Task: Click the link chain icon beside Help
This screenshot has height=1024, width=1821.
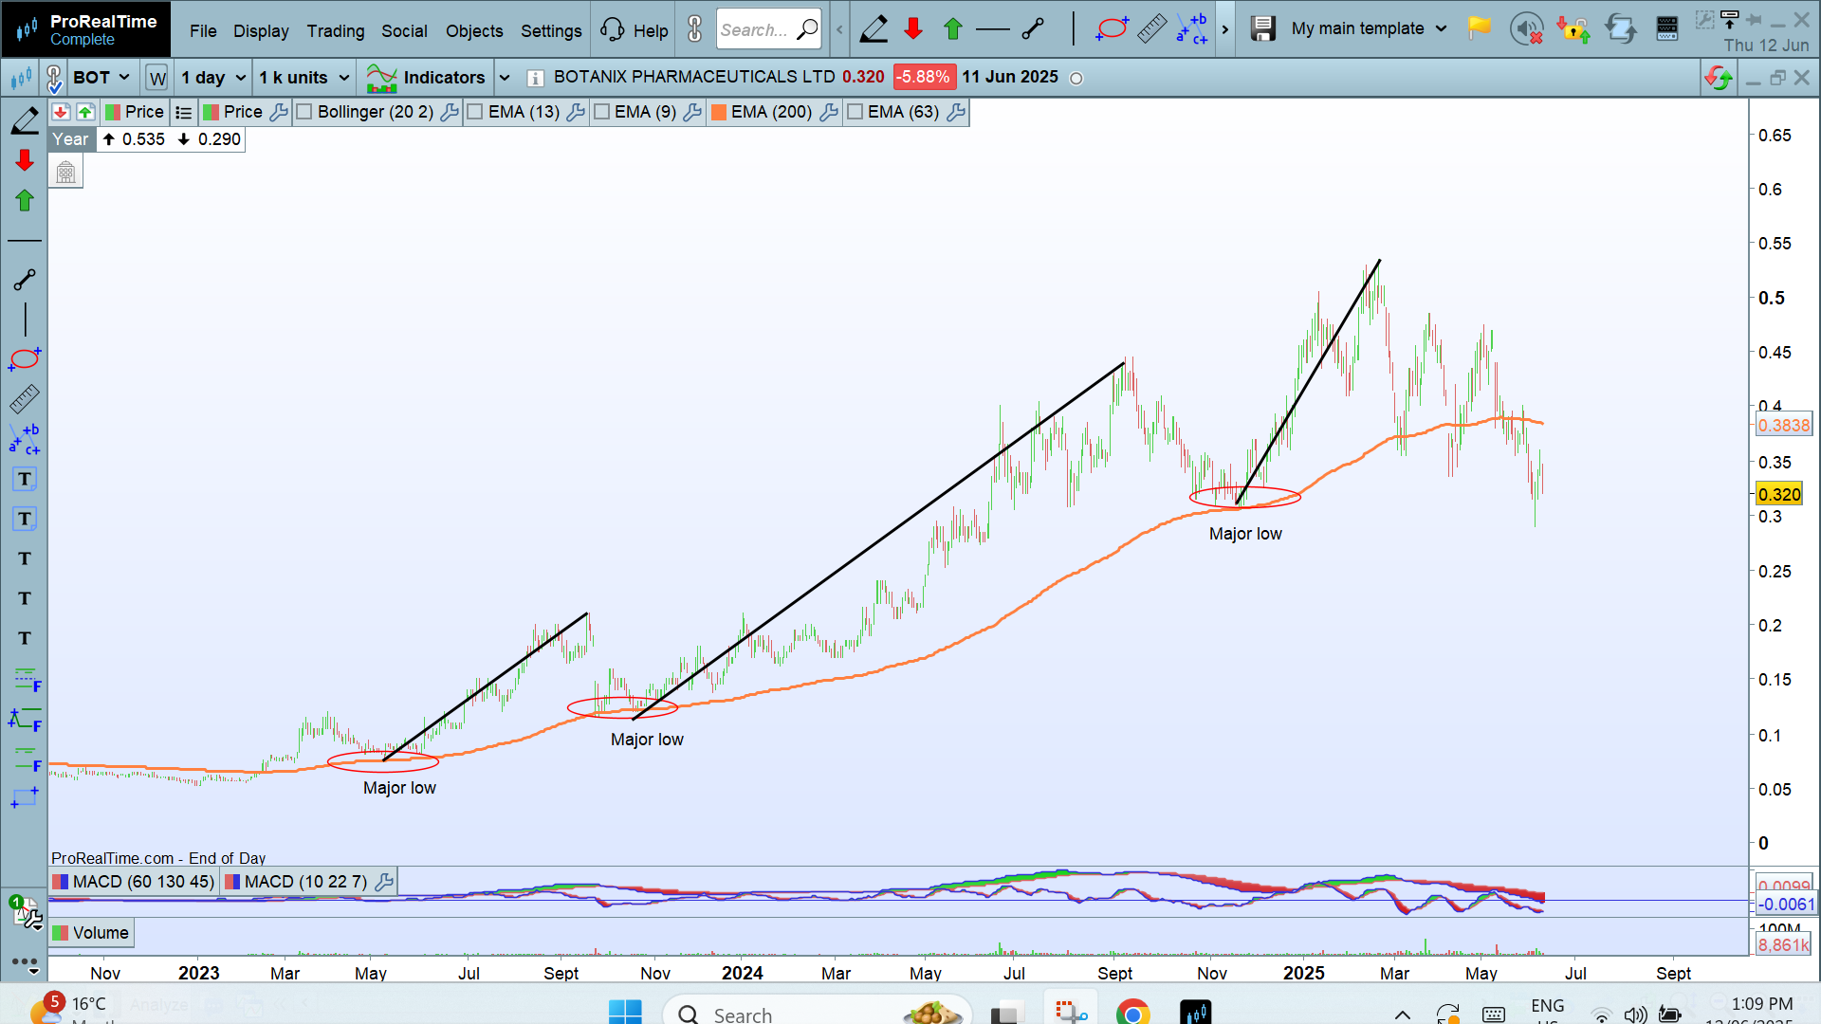Action: pos(695,29)
